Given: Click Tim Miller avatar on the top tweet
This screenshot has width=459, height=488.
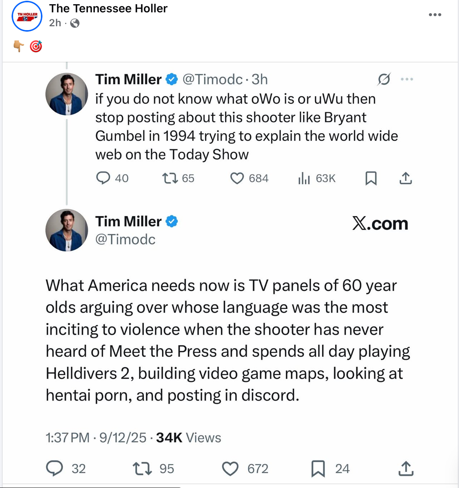Looking at the screenshot, I should (67, 94).
